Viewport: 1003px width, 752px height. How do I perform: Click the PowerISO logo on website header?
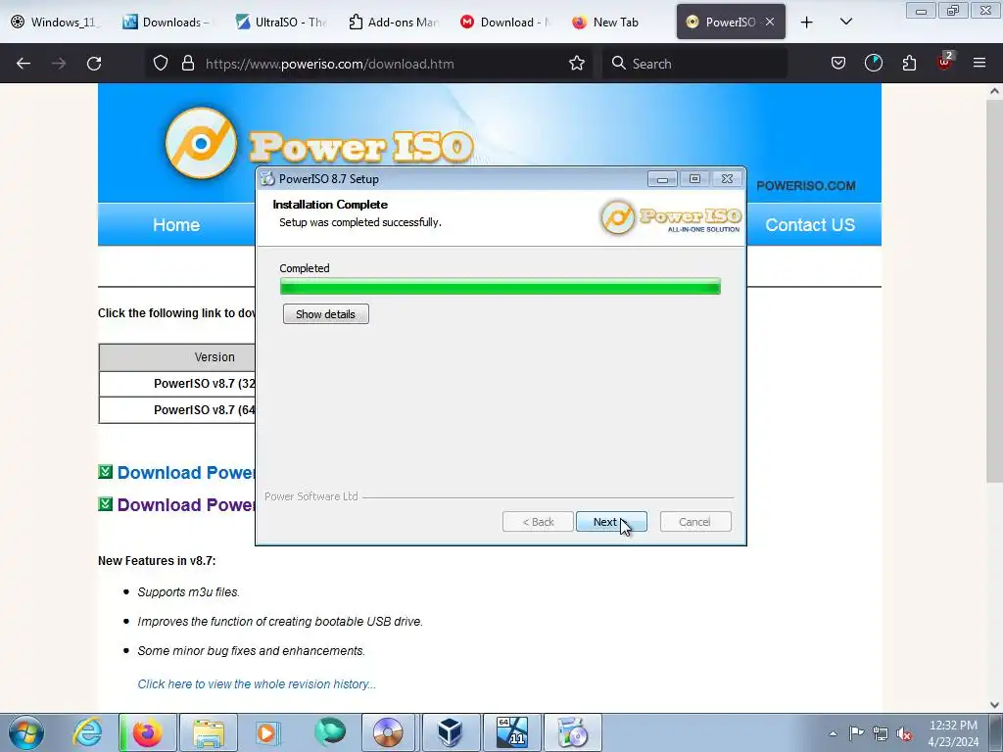[x=318, y=144]
